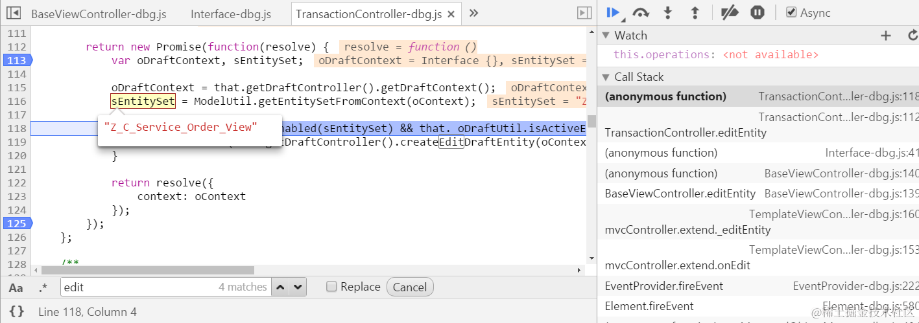Toggle the breakpoint on line 125
Viewport: 919px width, 323px height.
(x=16, y=223)
